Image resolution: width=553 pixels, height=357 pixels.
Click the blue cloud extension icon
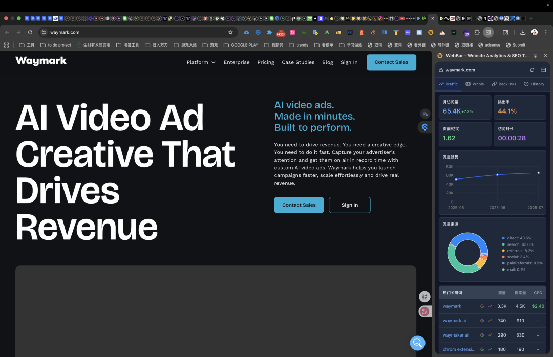(x=246, y=32)
